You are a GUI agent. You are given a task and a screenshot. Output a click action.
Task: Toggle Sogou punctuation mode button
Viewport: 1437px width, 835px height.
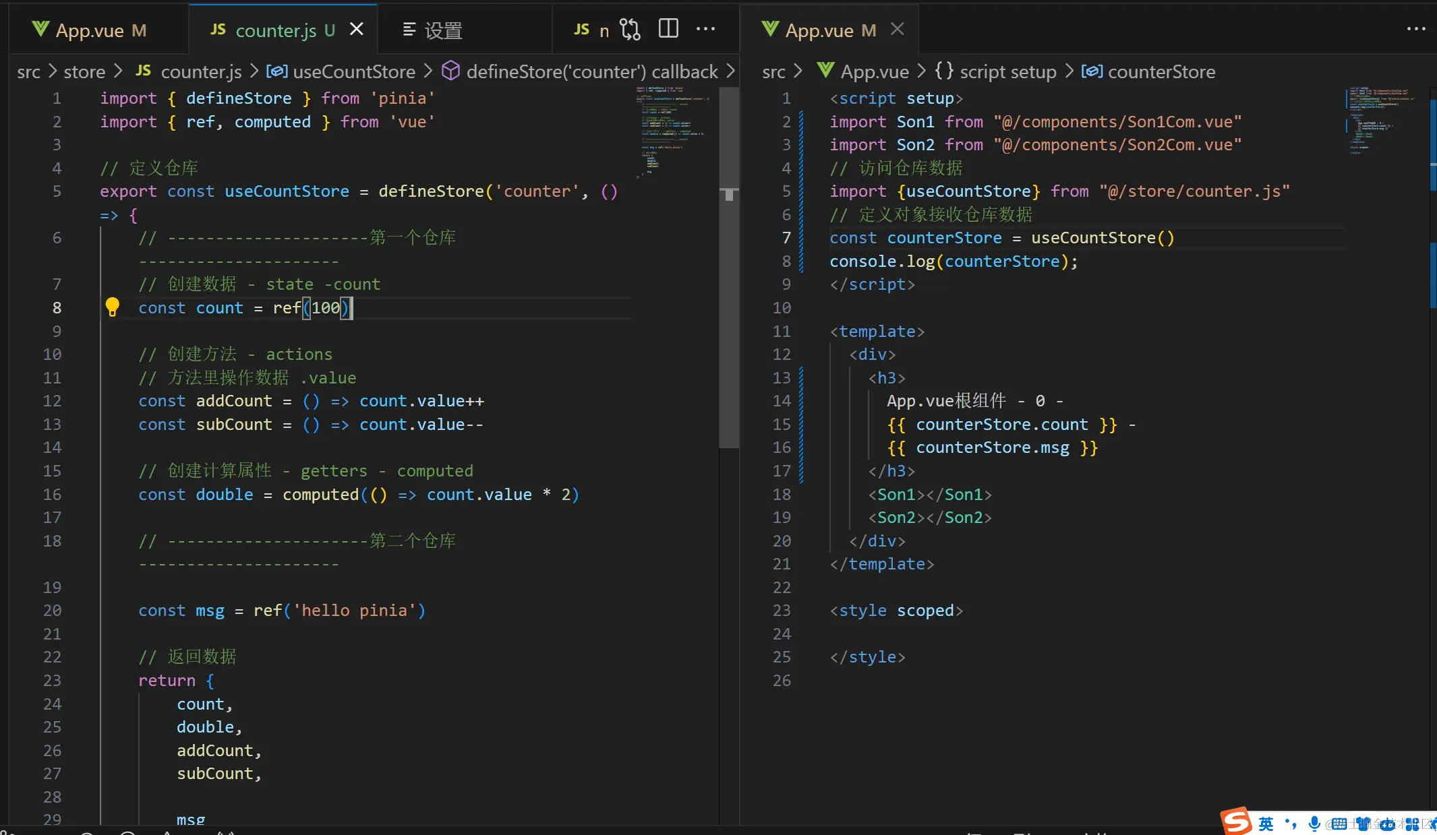point(1291,823)
